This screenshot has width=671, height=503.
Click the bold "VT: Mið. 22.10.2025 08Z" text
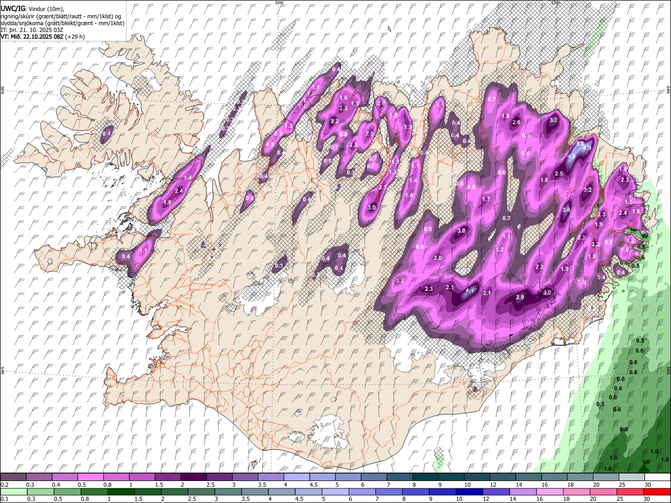pyautogui.click(x=32, y=37)
